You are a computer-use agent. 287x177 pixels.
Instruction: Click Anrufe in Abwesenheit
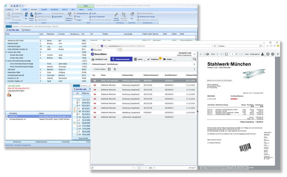tap(97, 17)
